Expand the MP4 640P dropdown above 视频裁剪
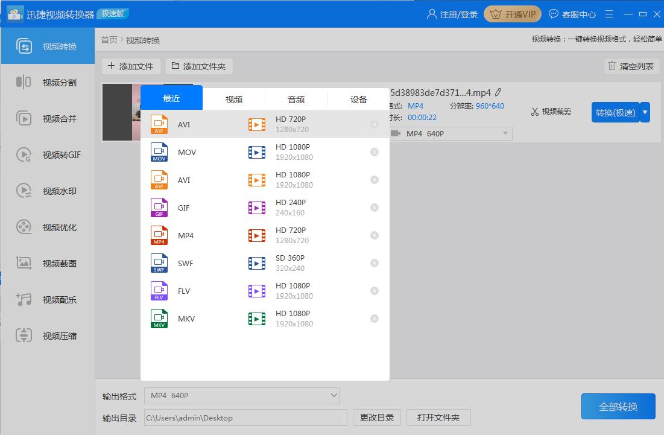 coord(449,133)
